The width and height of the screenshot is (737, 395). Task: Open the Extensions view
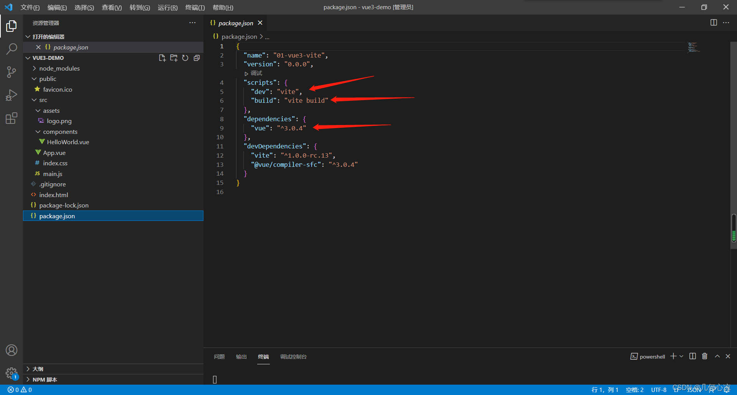(12, 118)
